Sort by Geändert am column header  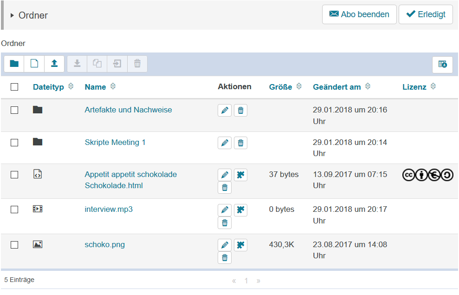click(336, 87)
